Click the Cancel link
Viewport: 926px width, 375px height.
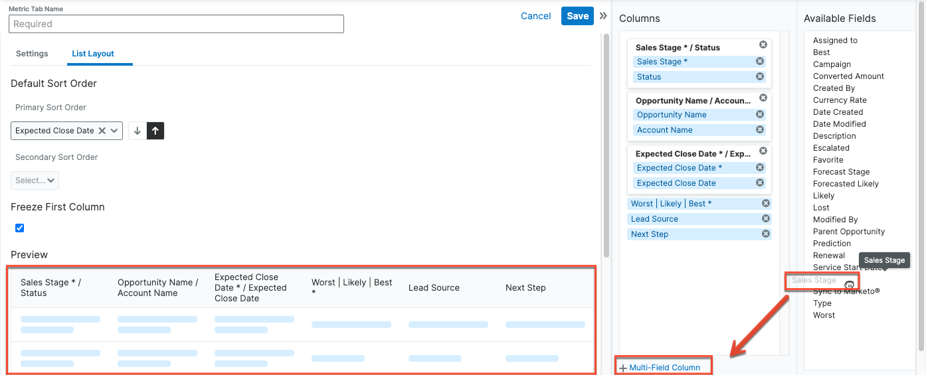[x=535, y=16]
